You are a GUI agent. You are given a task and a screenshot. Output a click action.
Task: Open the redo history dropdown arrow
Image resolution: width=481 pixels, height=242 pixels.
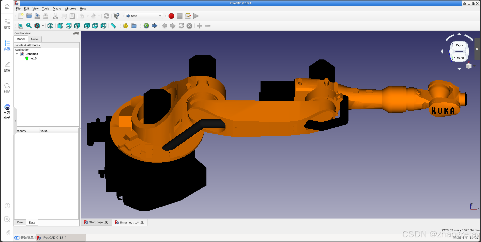(99, 16)
